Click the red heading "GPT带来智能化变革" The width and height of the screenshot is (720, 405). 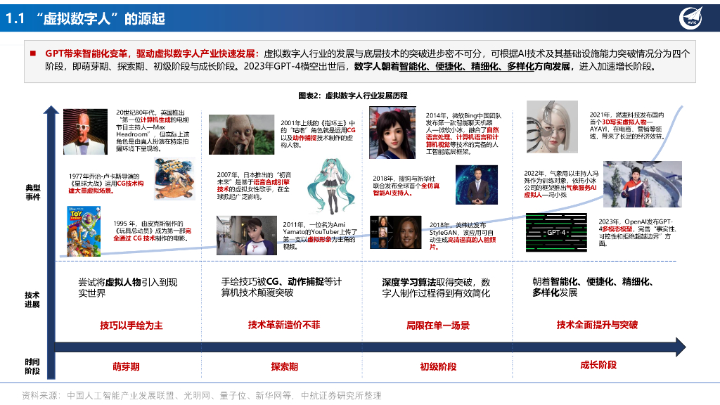coord(88,53)
